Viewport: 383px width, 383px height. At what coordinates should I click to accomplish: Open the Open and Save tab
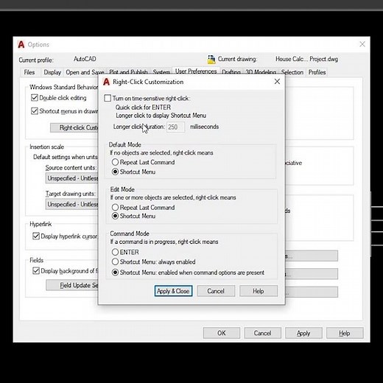coord(85,72)
